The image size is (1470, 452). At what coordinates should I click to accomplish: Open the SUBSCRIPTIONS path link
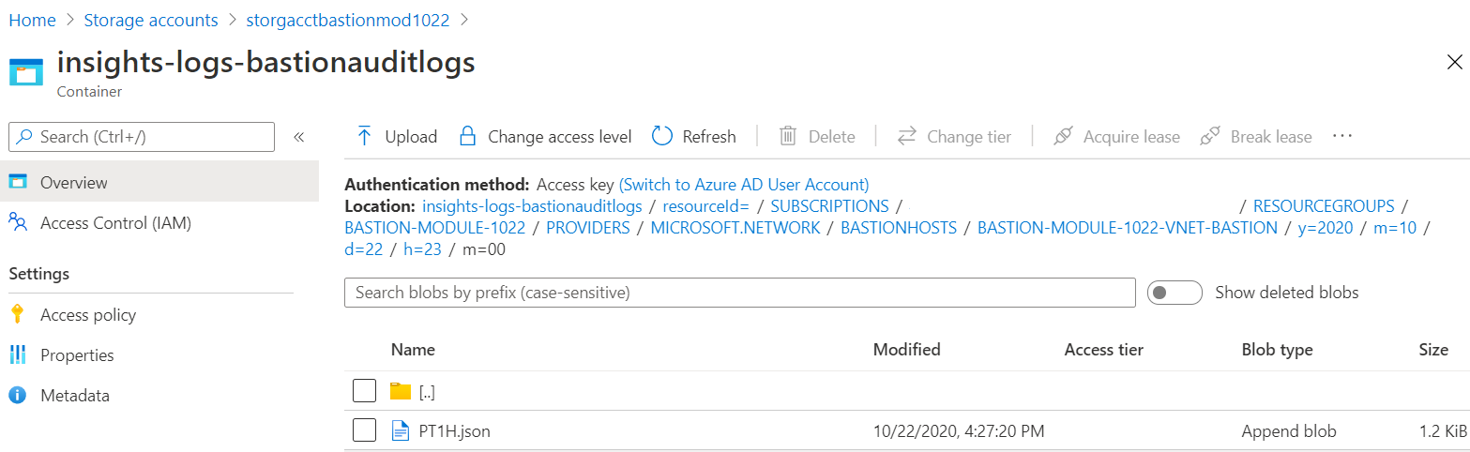coord(829,205)
